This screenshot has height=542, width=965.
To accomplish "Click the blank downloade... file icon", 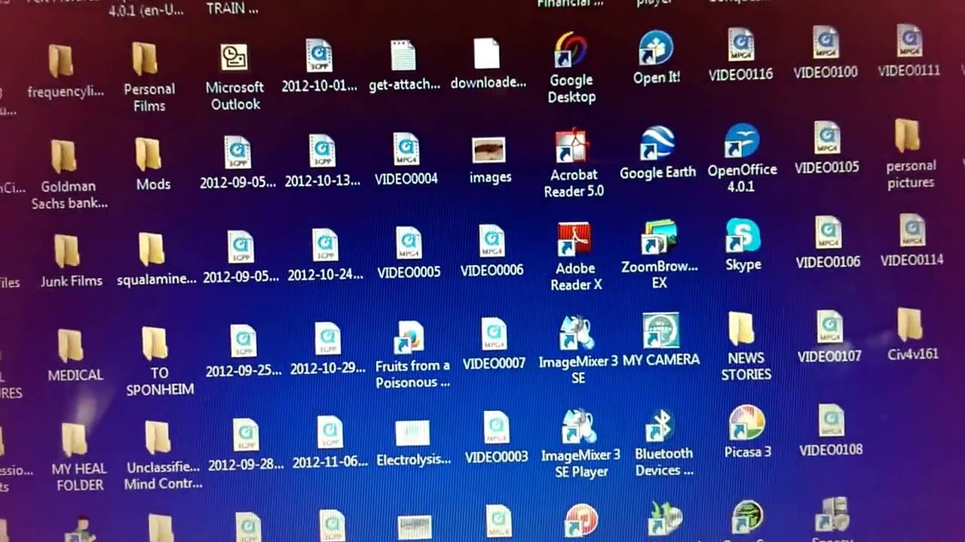I will coord(486,53).
